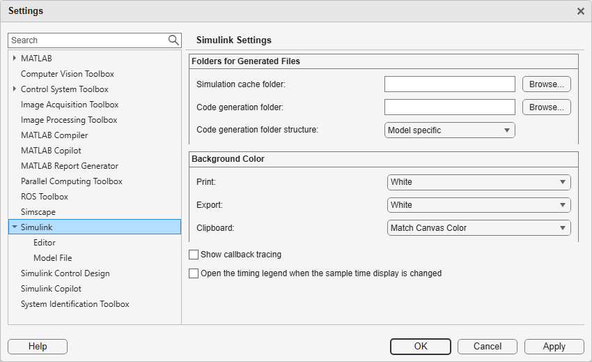Click the Code generation folder text field
Viewport: 592px width, 362px height.
(450, 107)
